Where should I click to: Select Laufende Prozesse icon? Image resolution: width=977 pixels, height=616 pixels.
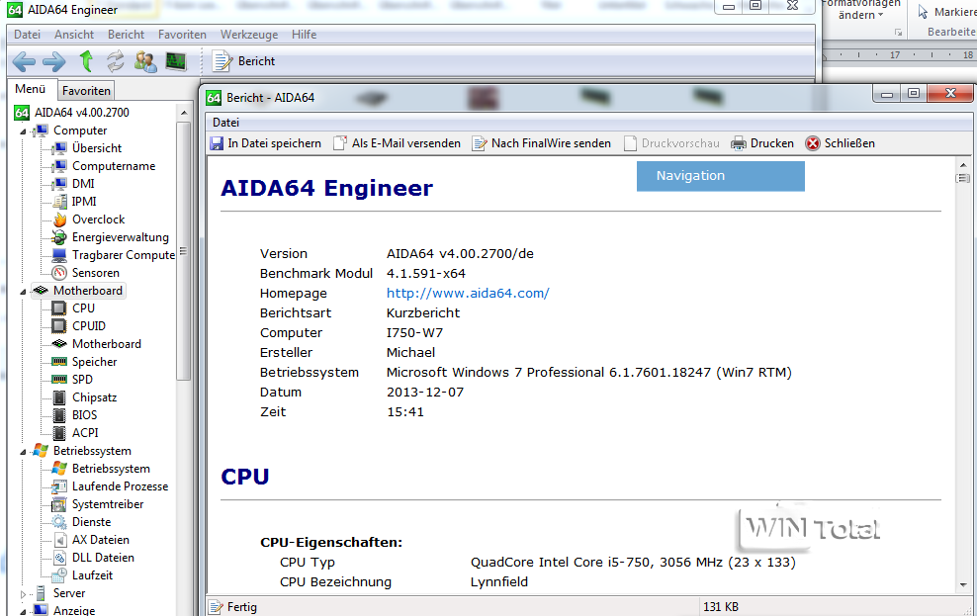[x=59, y=486]
